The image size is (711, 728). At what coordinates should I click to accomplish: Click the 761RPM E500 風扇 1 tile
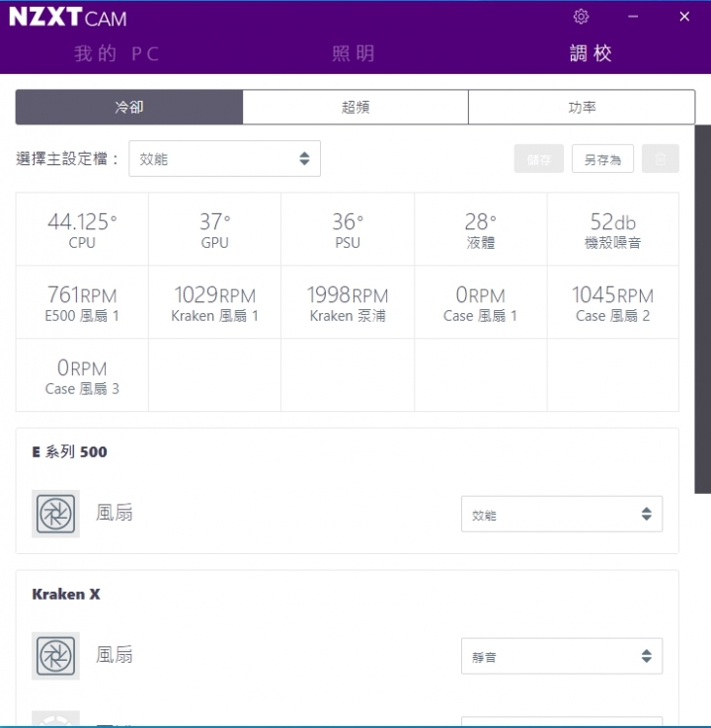pyautogui.click(x=82, y=302)
